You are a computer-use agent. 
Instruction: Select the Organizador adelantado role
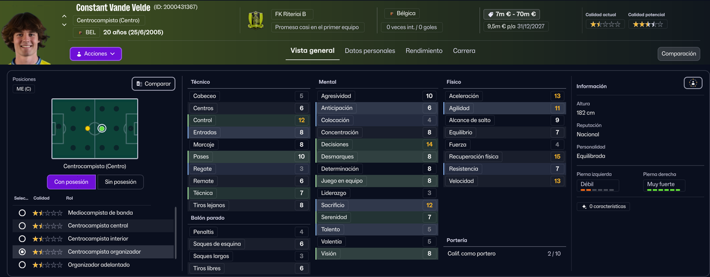click(22, 265)
